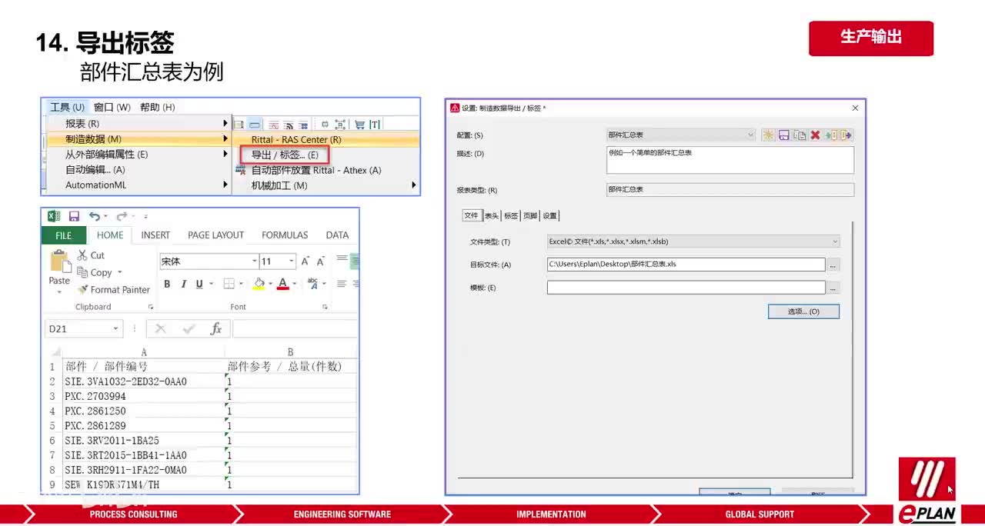The width and height of the screenshot is (985, 526).
Task: Click the 目标文件 path input field
Action: (x=686, y=265)
